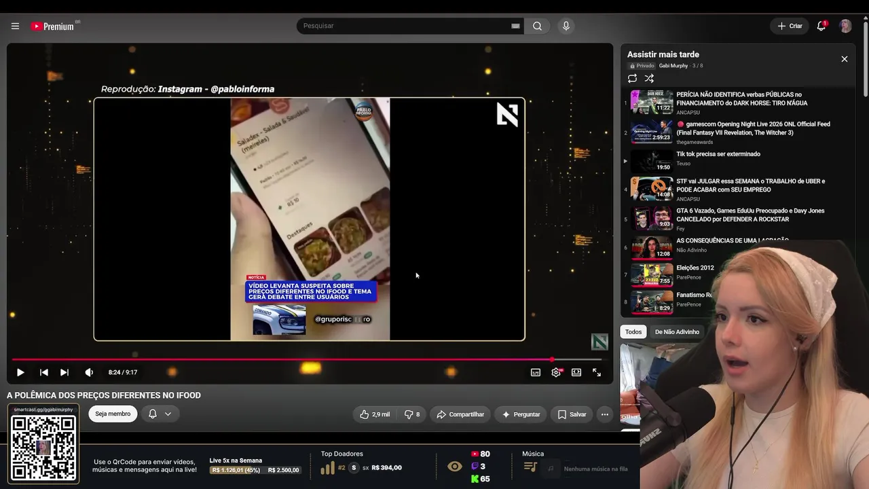Open more actions three-dot menu

pyautogui.click(x=605, y=414)
